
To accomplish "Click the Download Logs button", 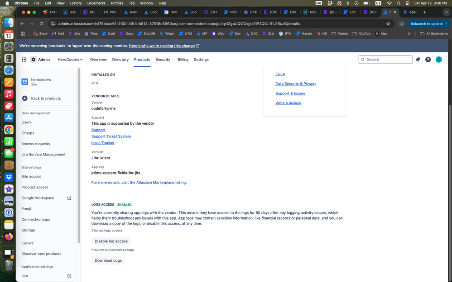I will coord(108,260).
